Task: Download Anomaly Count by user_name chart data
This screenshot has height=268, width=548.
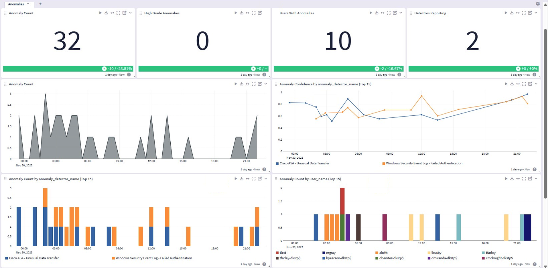Action: pyautogui.click(x=512, y=179)
